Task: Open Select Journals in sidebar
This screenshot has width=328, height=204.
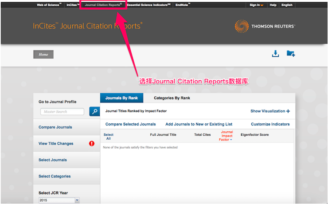Action: coord(53,160)
